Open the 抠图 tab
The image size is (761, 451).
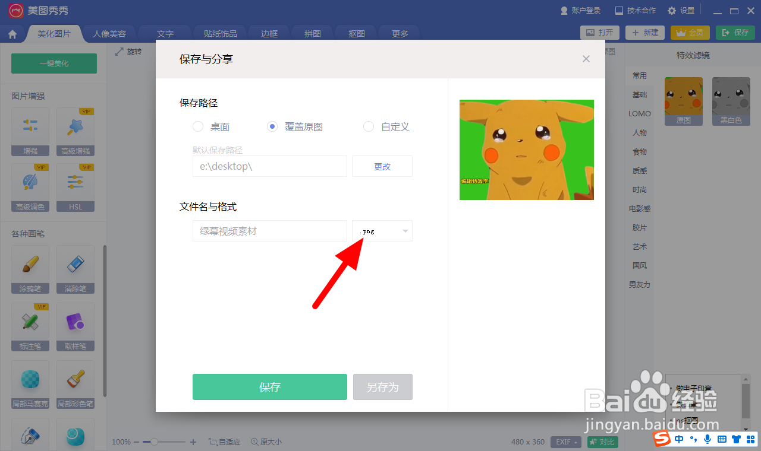(356, 34)
